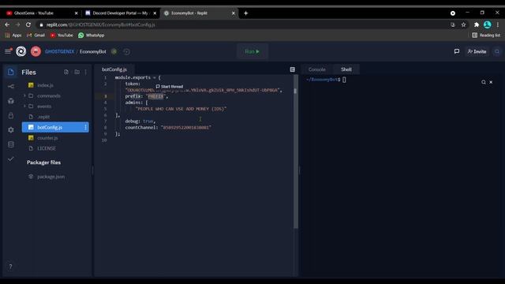Close the shell search bar
The width and height of the screenshot is (505, 284).
point(491,82)
